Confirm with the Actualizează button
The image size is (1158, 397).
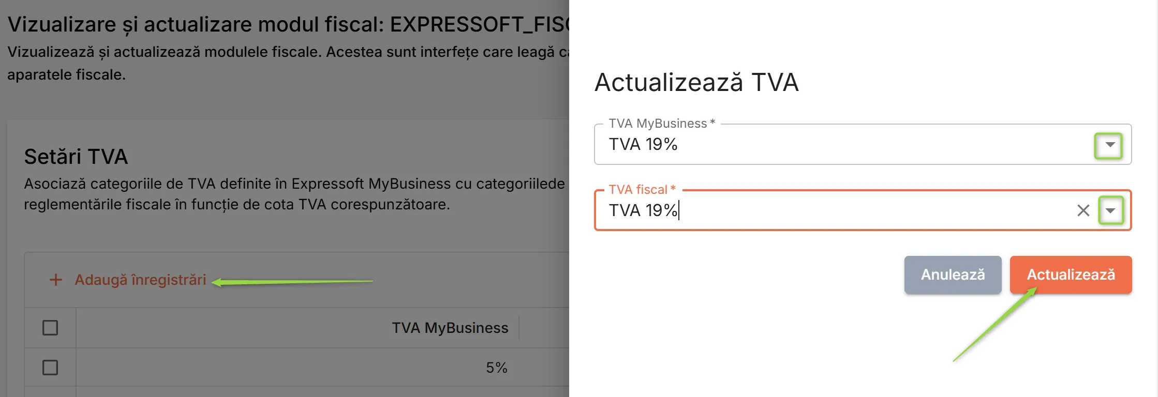[x=1071, y=274]
